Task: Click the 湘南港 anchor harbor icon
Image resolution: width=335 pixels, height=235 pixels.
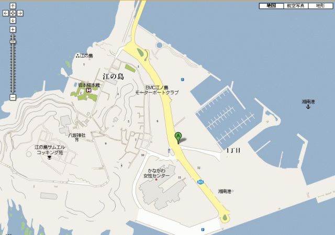Action: point(308,107)
